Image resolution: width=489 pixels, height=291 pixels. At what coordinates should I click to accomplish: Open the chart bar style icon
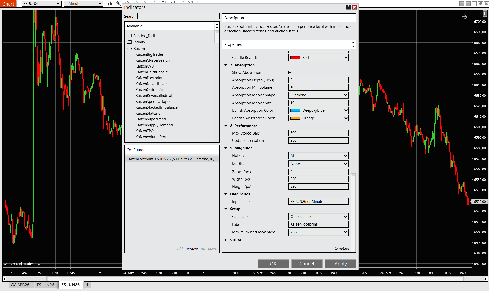point(110,4)
